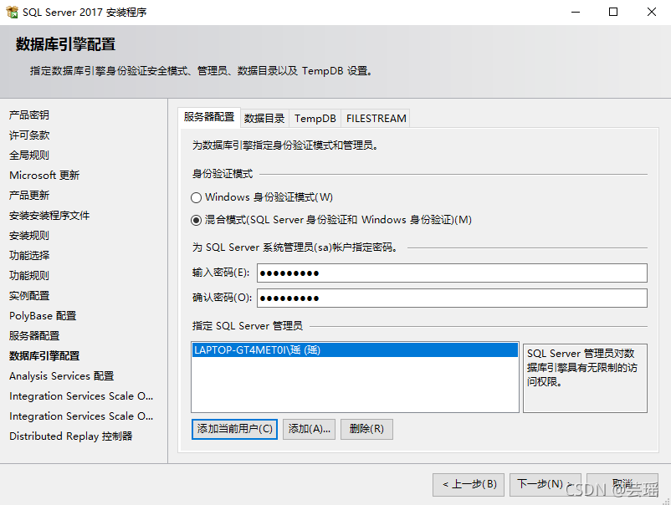Click 服务器配置 step in sidebar
The image size is (671, 505).
(x=34, y=336)
